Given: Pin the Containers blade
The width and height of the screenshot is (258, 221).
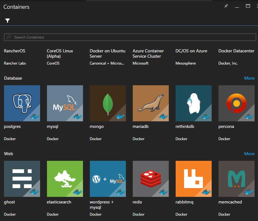Looking at the screenshot, I should [x=226, y=6].
